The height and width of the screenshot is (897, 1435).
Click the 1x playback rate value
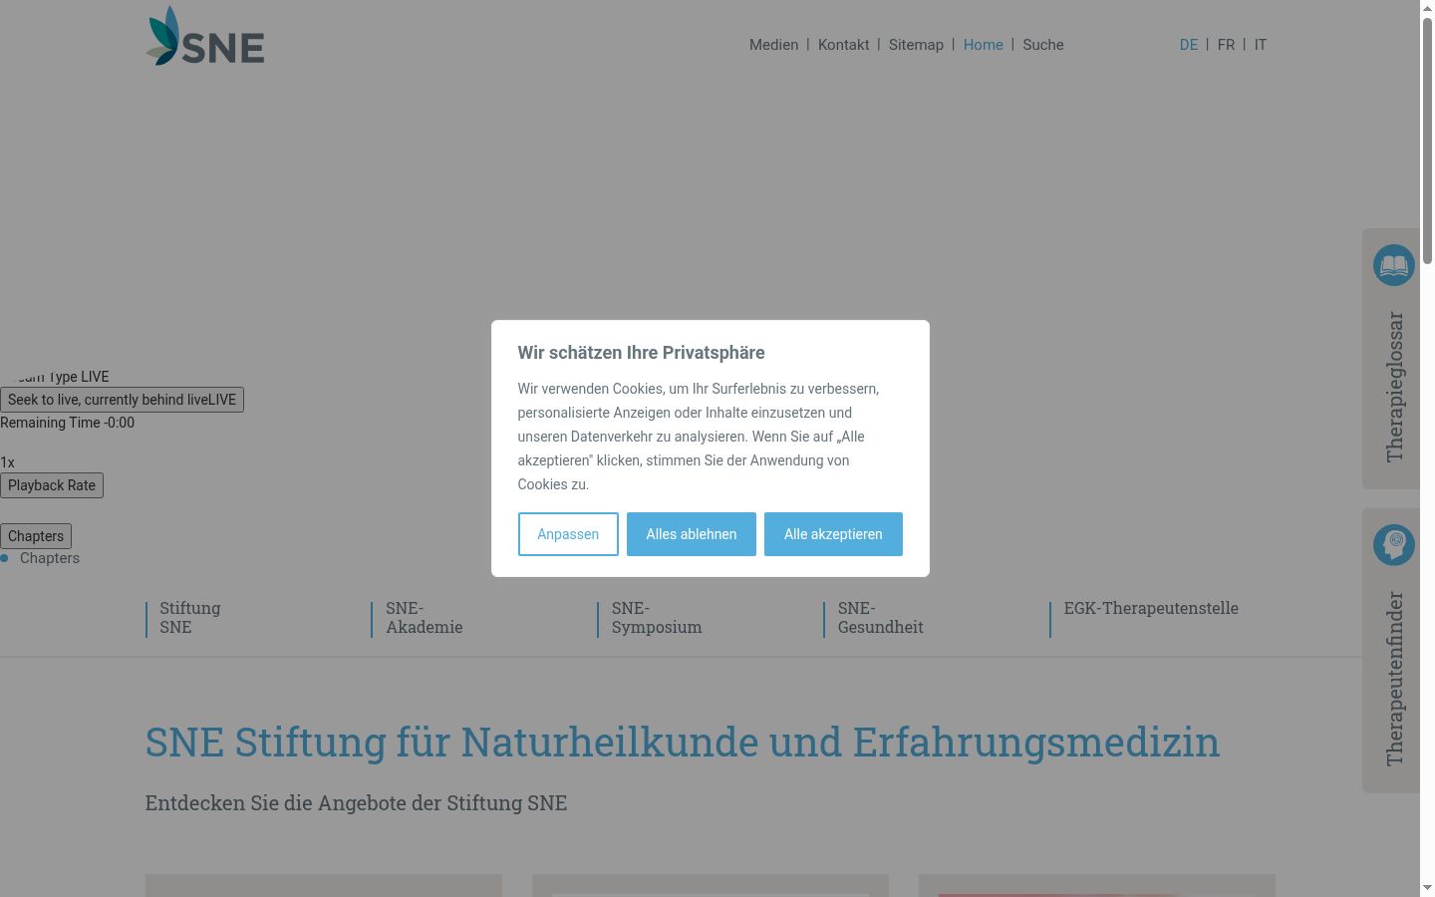click(x=7, y=462)
